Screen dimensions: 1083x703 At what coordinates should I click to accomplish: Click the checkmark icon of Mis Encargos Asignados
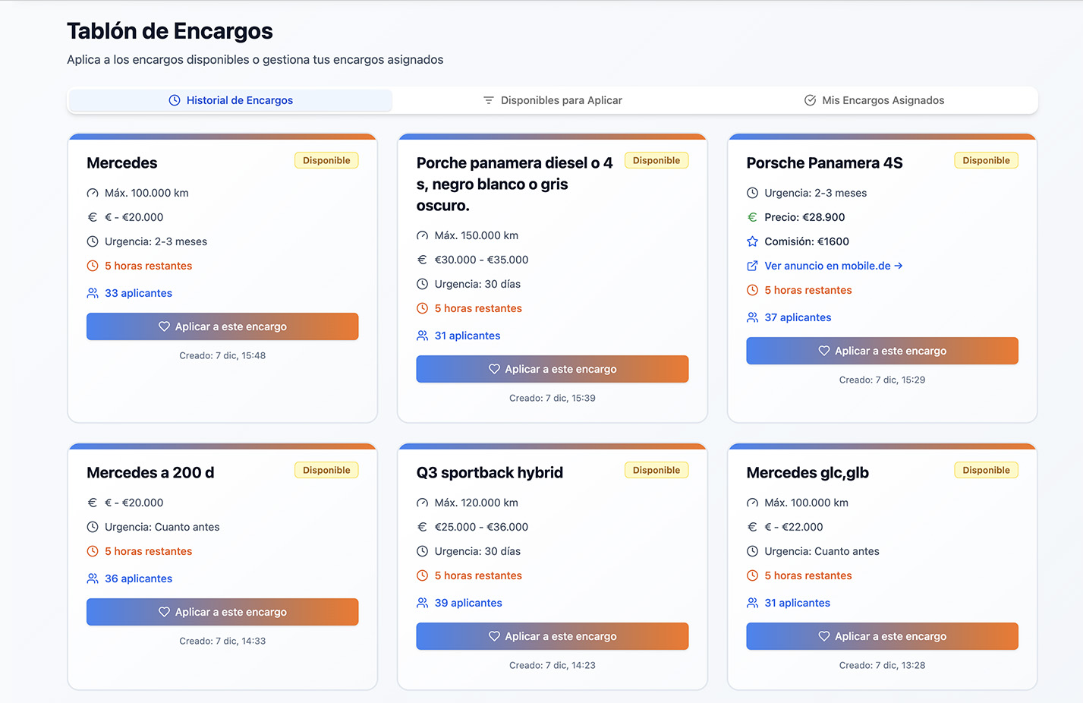(x=810, y=100)
